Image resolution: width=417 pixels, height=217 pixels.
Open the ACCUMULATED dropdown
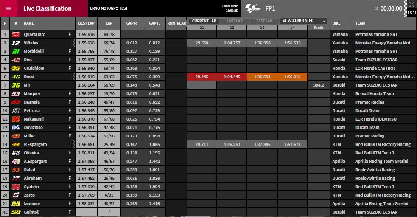click(x=305, y=21)
